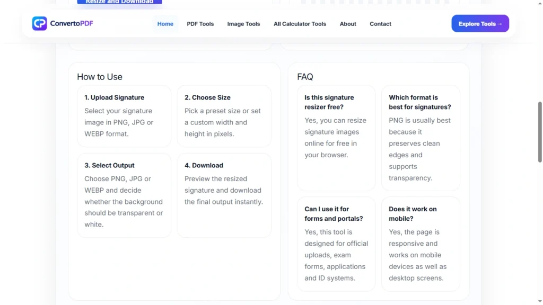Click the Resize and Download button
This screenshot has height=305, width=543.
coord(119,2)
